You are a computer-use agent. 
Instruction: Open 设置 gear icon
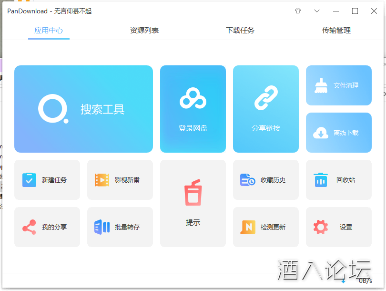pyautogui.click(x=321, y=227)
